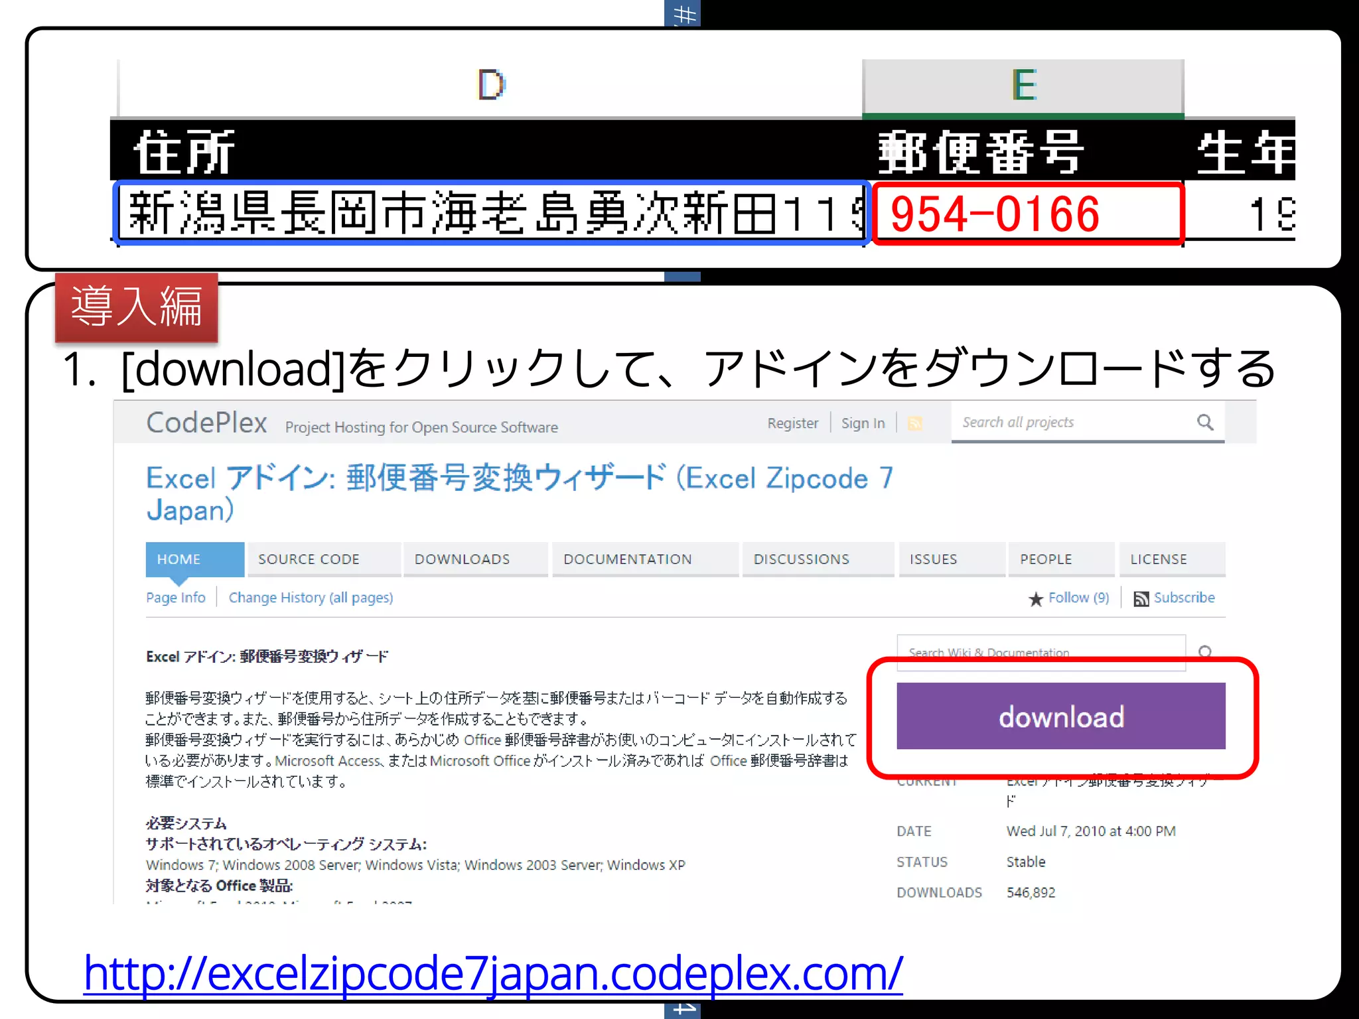Open the Page Info link

[176, 598]
